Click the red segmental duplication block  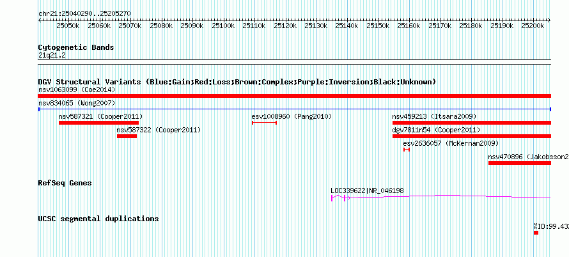[x=536, y=233]
